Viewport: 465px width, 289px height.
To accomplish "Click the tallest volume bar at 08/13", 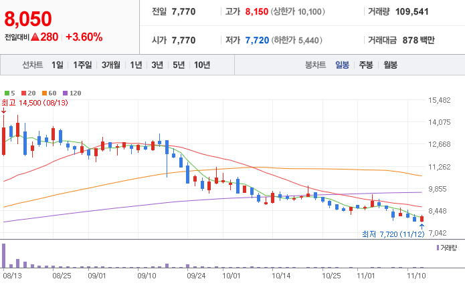I will (x=4, y=256).
